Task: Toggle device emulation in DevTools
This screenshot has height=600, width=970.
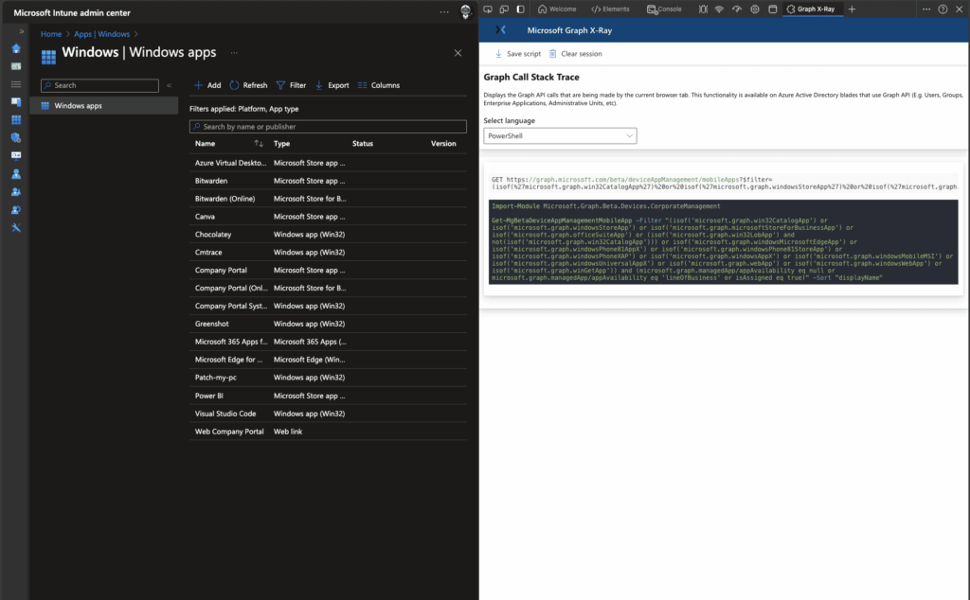Action: pos(503,9)
